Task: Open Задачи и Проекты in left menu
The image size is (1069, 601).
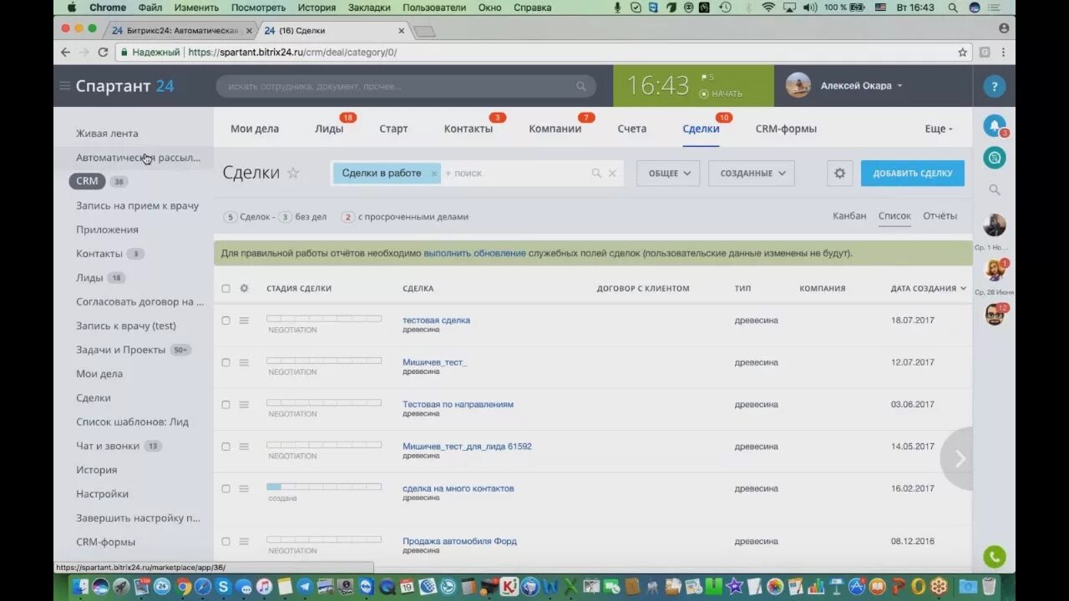Action: pos(121,350)
